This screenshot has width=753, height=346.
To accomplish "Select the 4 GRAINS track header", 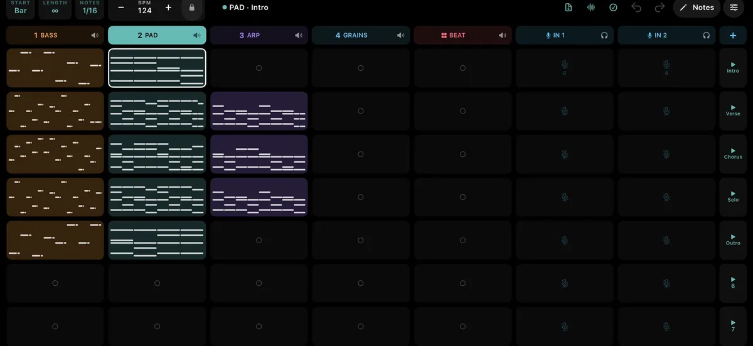I will 361,35.
